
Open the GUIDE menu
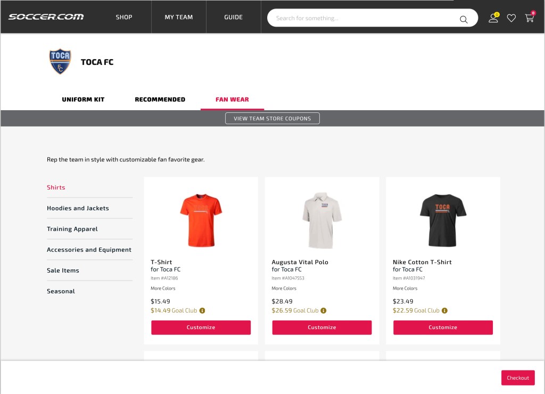[233, 17]
